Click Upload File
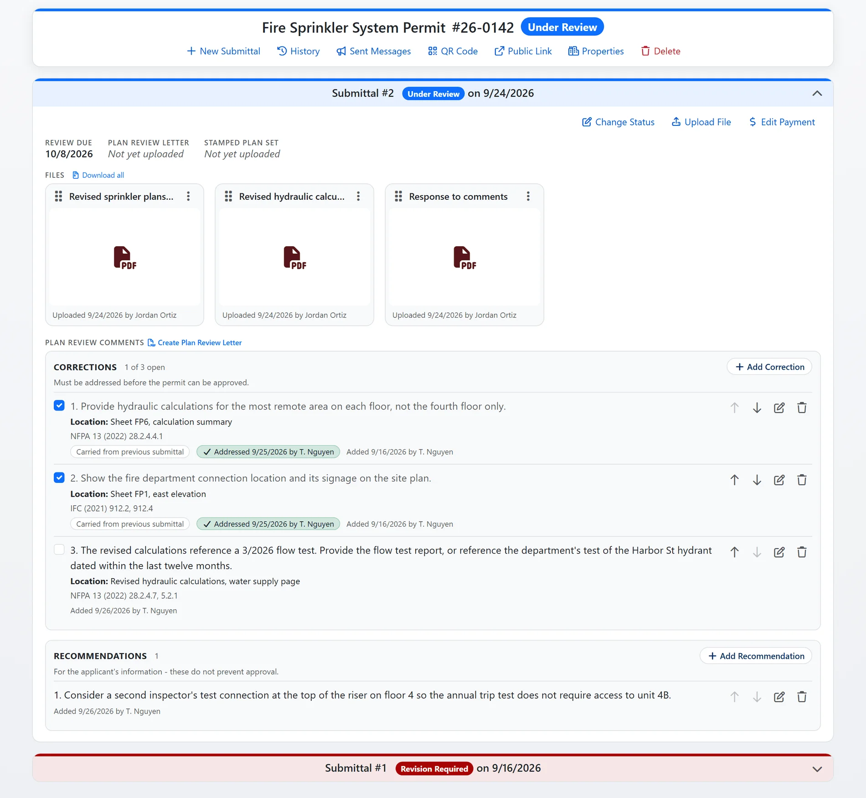 [701, 122]
